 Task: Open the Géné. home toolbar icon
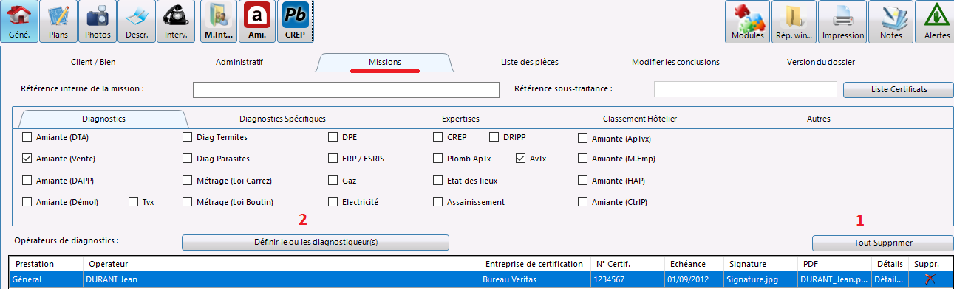[x=19, y=21]
